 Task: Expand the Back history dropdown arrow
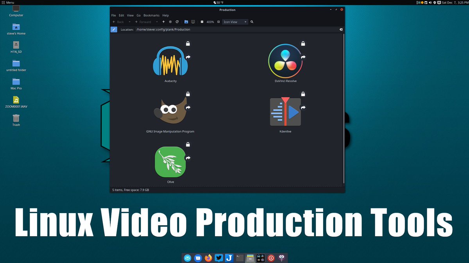pos(130,22)
